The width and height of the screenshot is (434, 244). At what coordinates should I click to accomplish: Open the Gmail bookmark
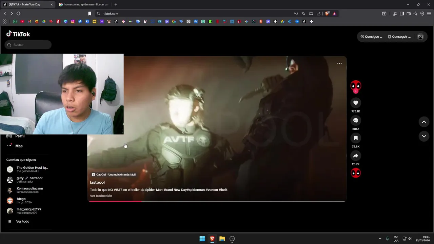click(29, 21)
